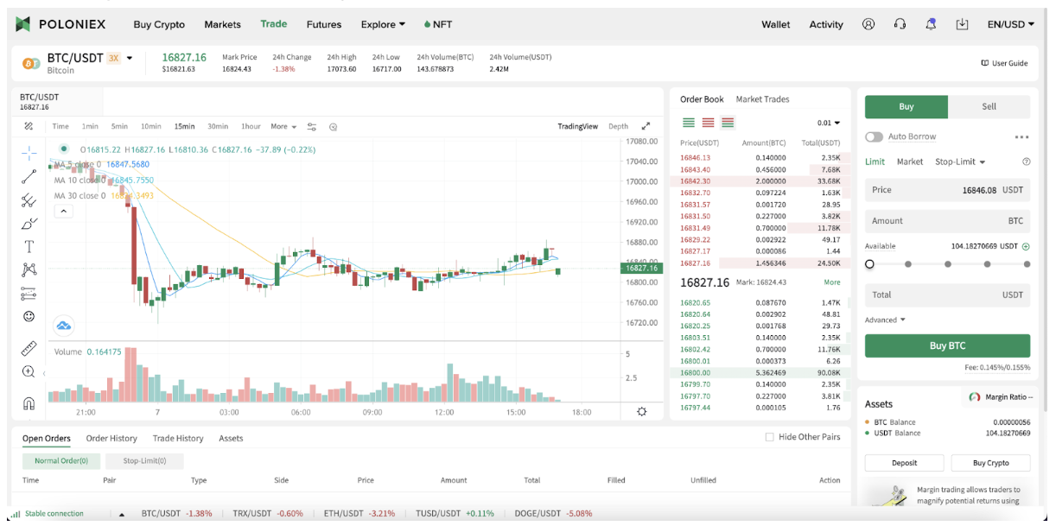Click the Deposit button

click(x=905, y=463)
